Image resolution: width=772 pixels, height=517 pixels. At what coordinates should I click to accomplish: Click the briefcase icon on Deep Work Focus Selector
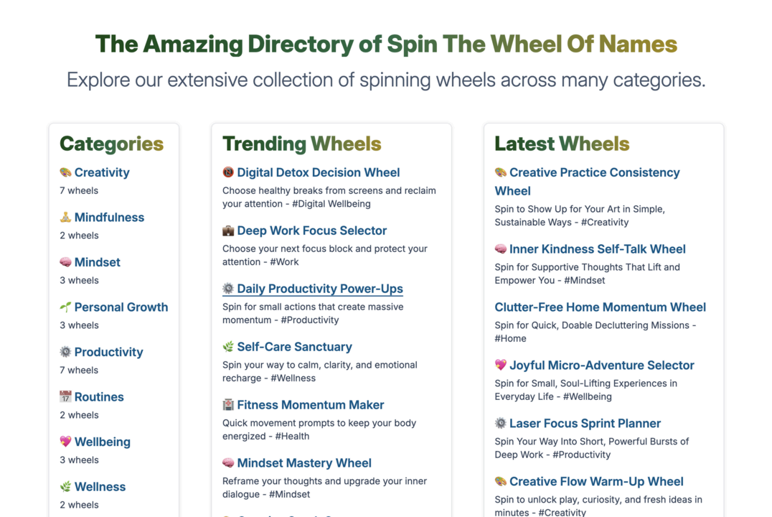click(x=229, y=230)
